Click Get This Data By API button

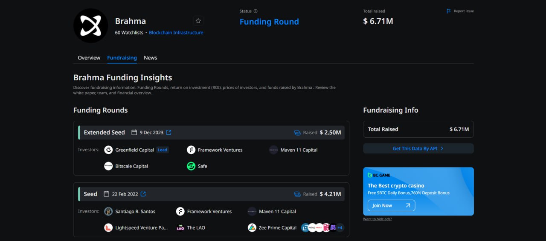click(418, 148)
